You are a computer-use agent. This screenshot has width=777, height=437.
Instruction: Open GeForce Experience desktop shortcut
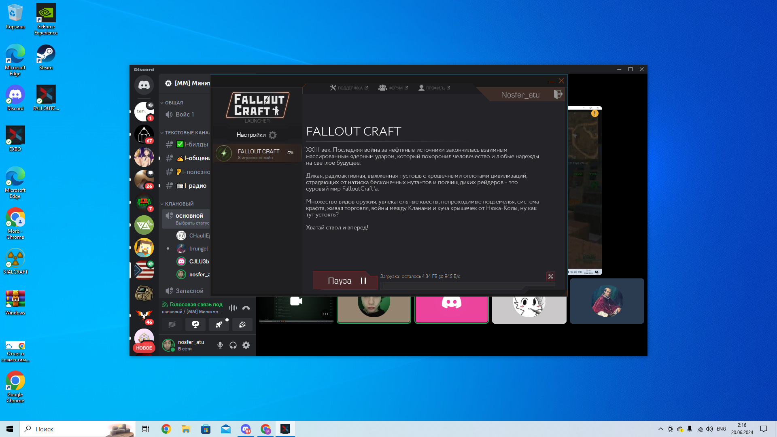point(46,19)
